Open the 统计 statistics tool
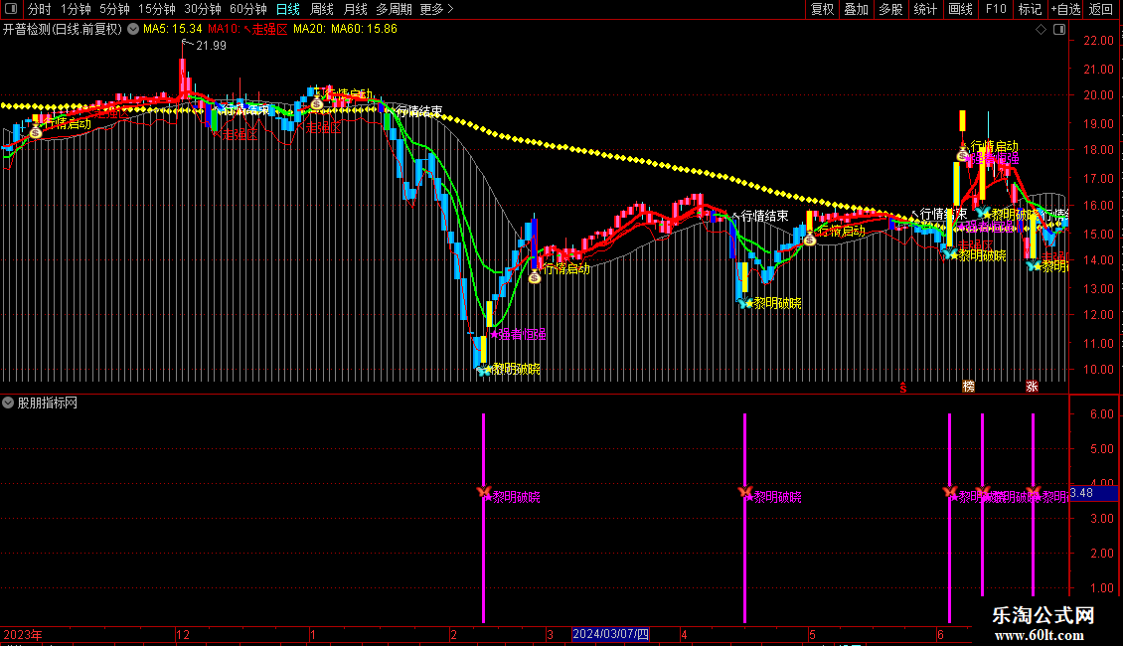1123x646 pixels. click(925, 9)
